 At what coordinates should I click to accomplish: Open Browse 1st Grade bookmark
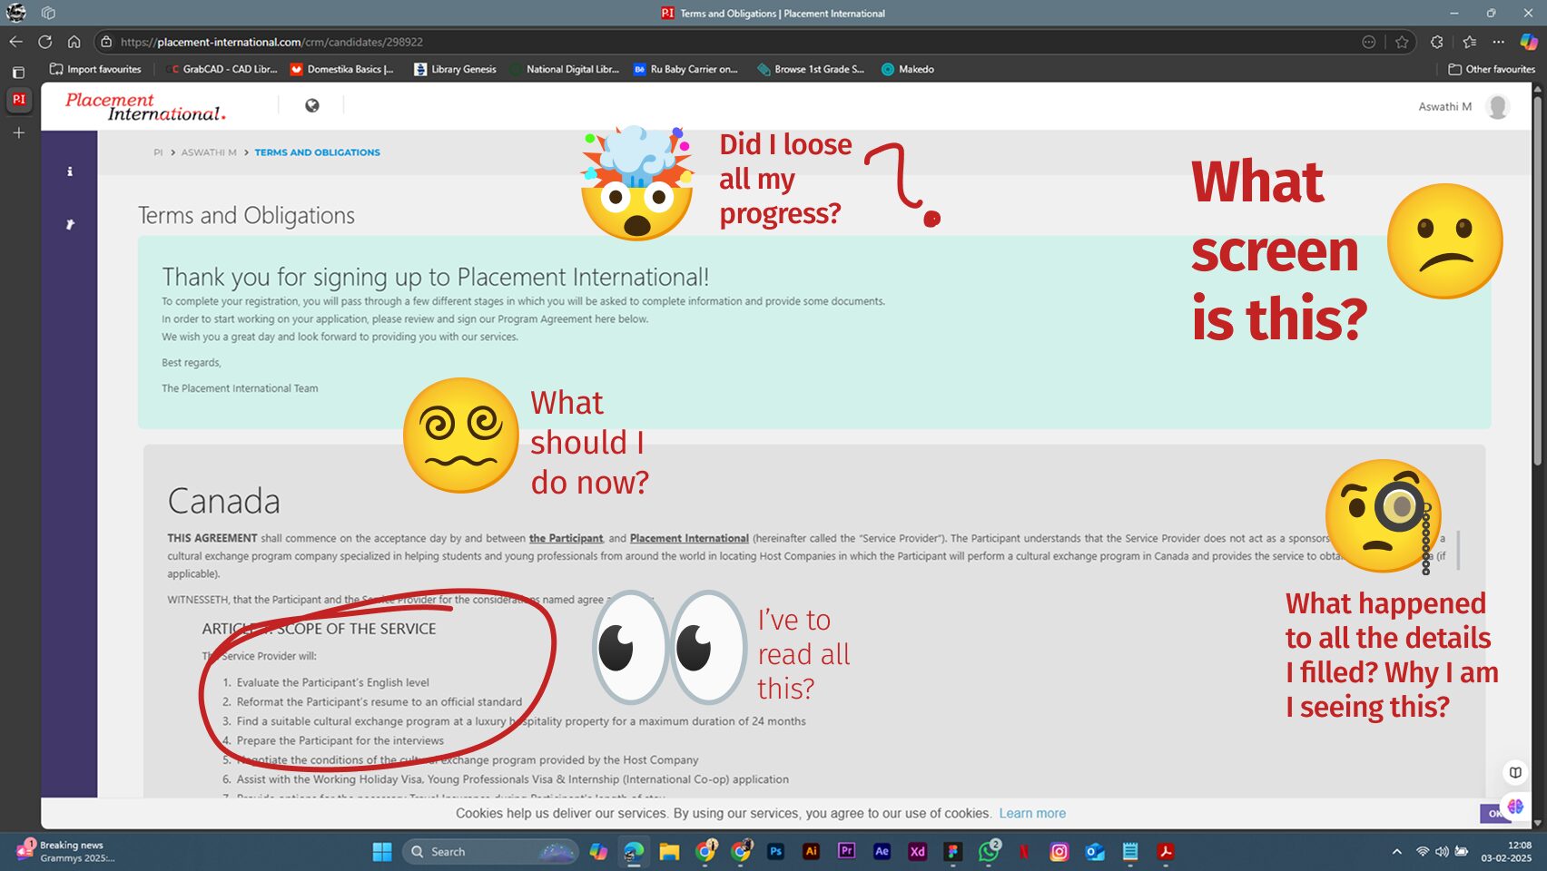[x=811, y=69]
